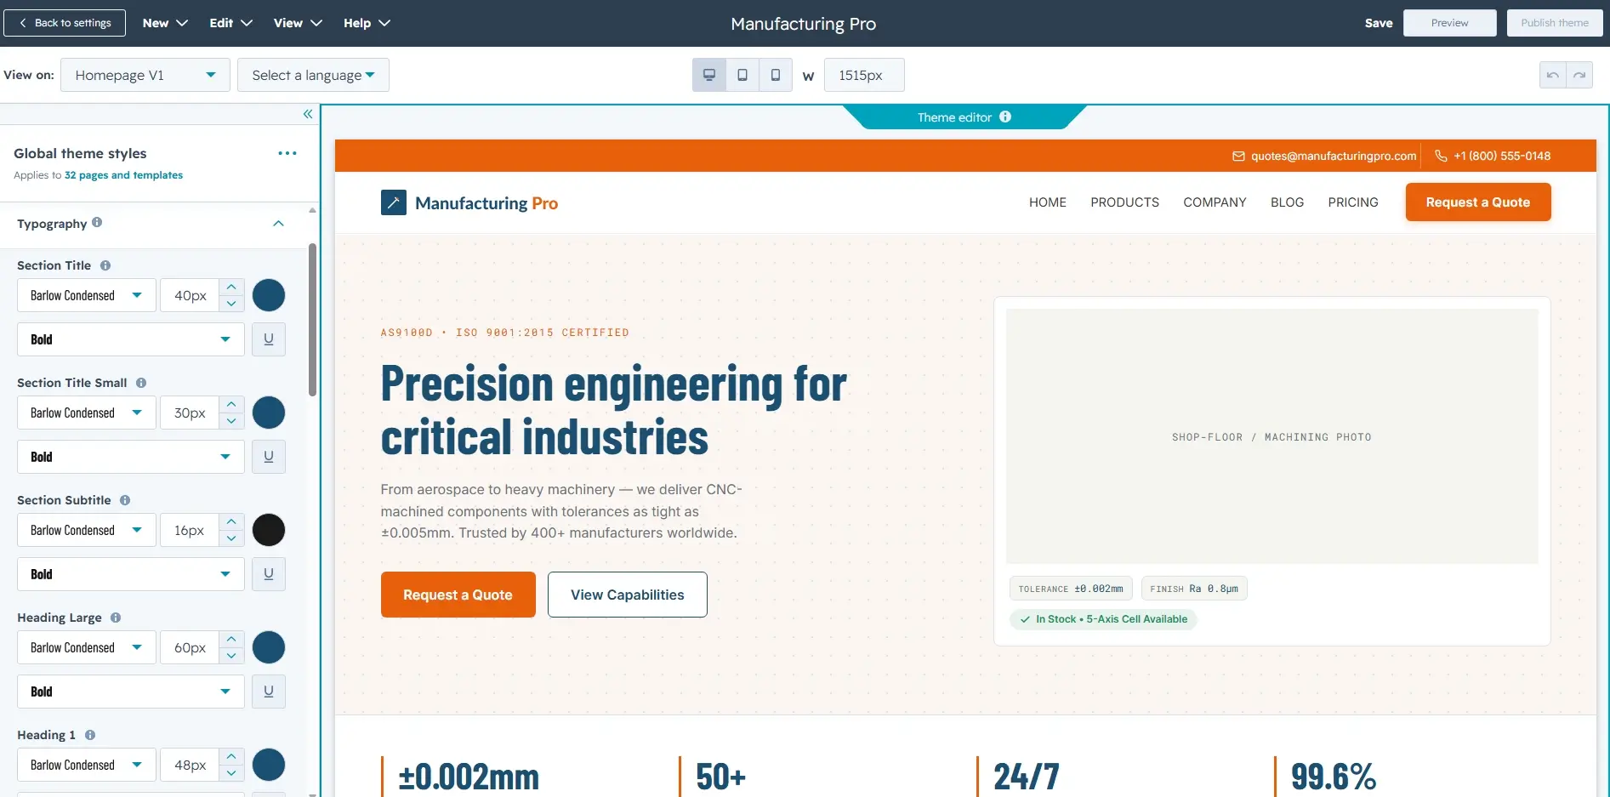Switch to tablet preview
The image size is (1610, 797).
point(742,75)
